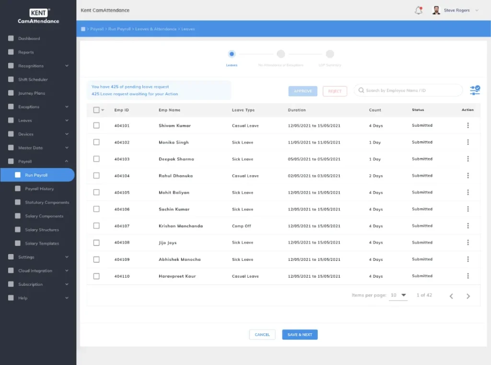
Task: Open the Steve Rogers user menu chevron
Action: coord(477,11)
